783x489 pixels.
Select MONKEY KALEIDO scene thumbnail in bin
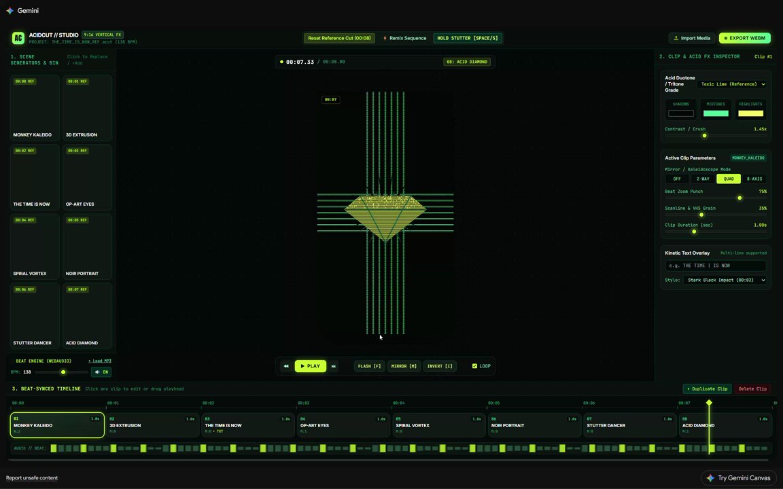tap(35, 108)
